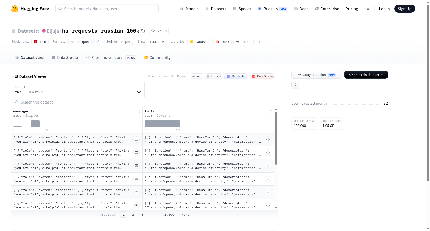Open Data Studio button in viewer header
This screenshot has width=430, height=231.
tap(262, 76)
